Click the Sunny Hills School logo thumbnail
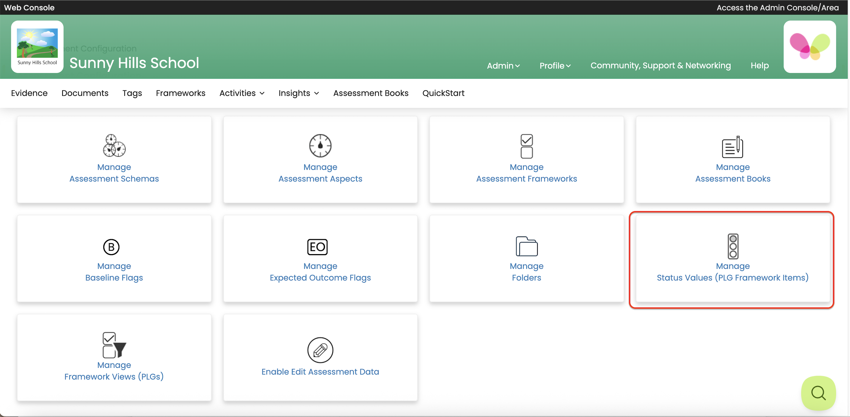 pos(37,46)
